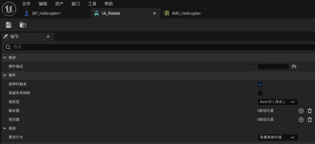Click the 细节 panel pencil icon
This screenshot has width=315, height=144.
[x=5, y=37]
